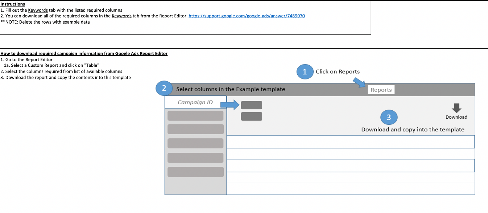Click the Download icon in the diagram
Screen dimensions: 488x213
456,108
